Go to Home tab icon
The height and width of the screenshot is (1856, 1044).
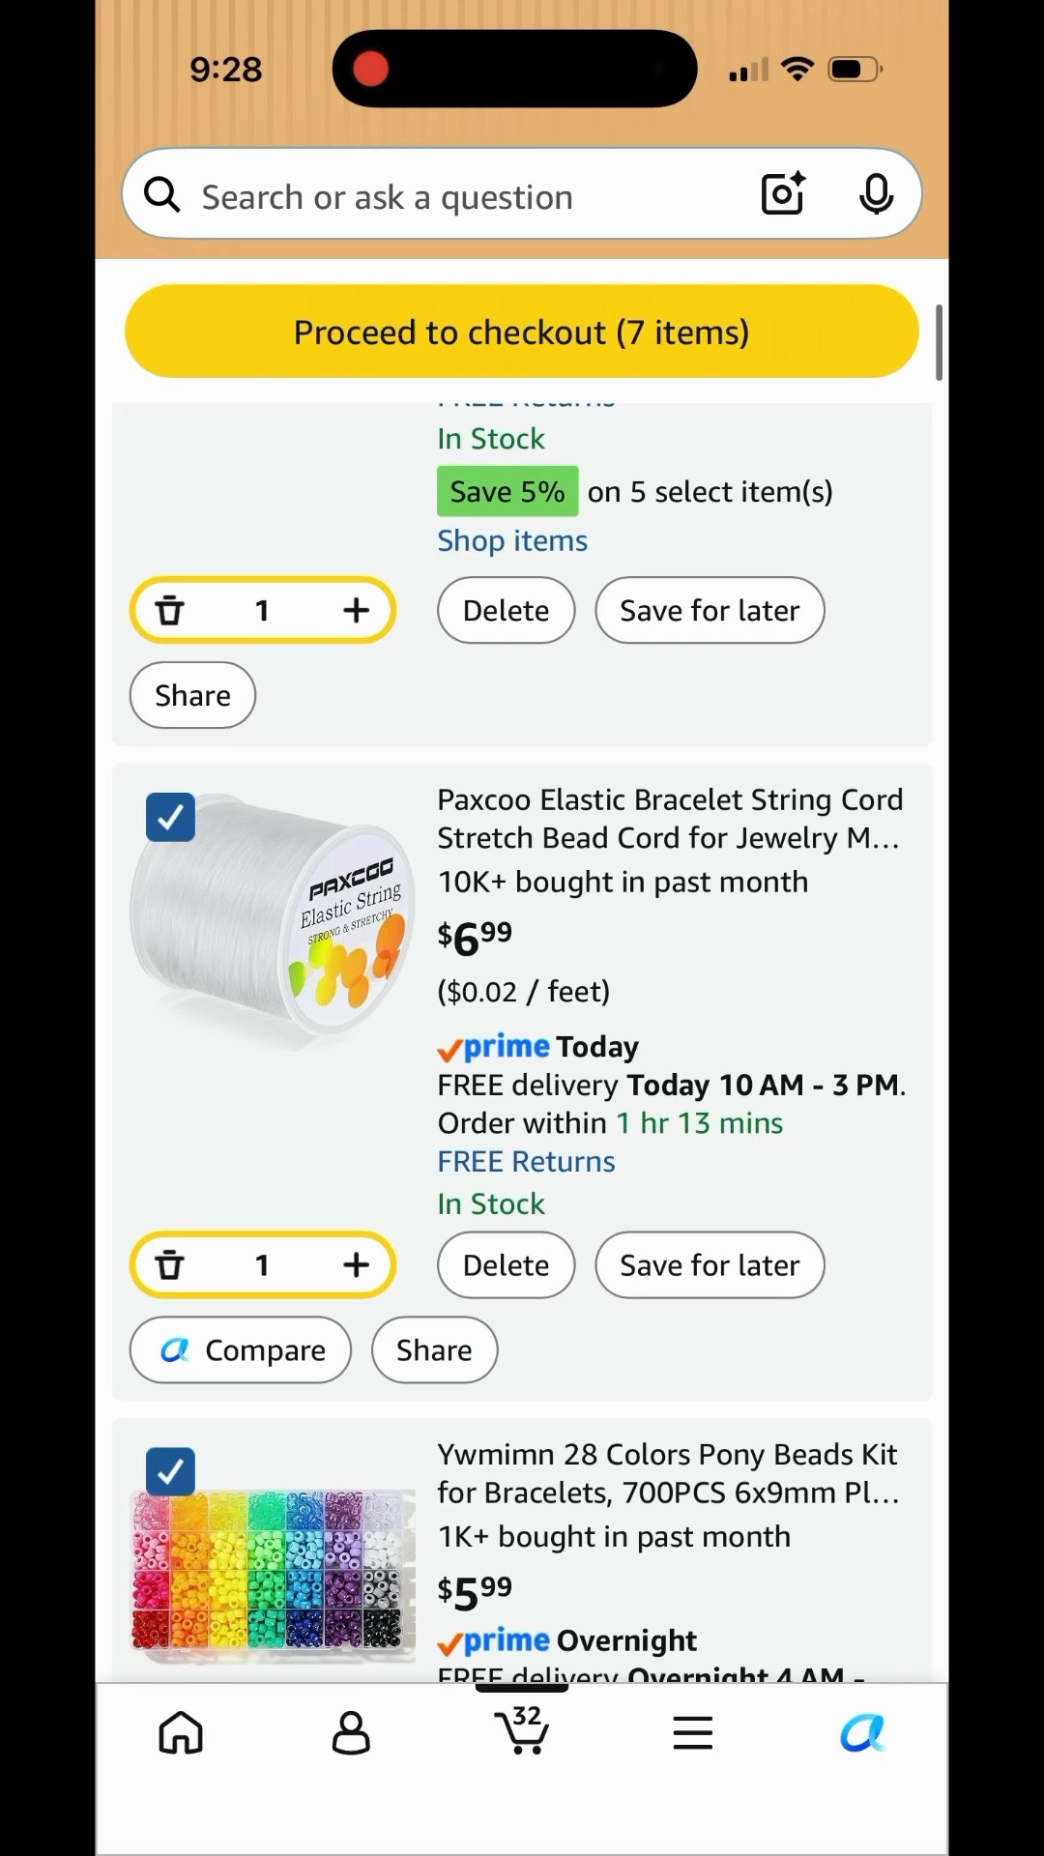click(x=181, y=1732)
